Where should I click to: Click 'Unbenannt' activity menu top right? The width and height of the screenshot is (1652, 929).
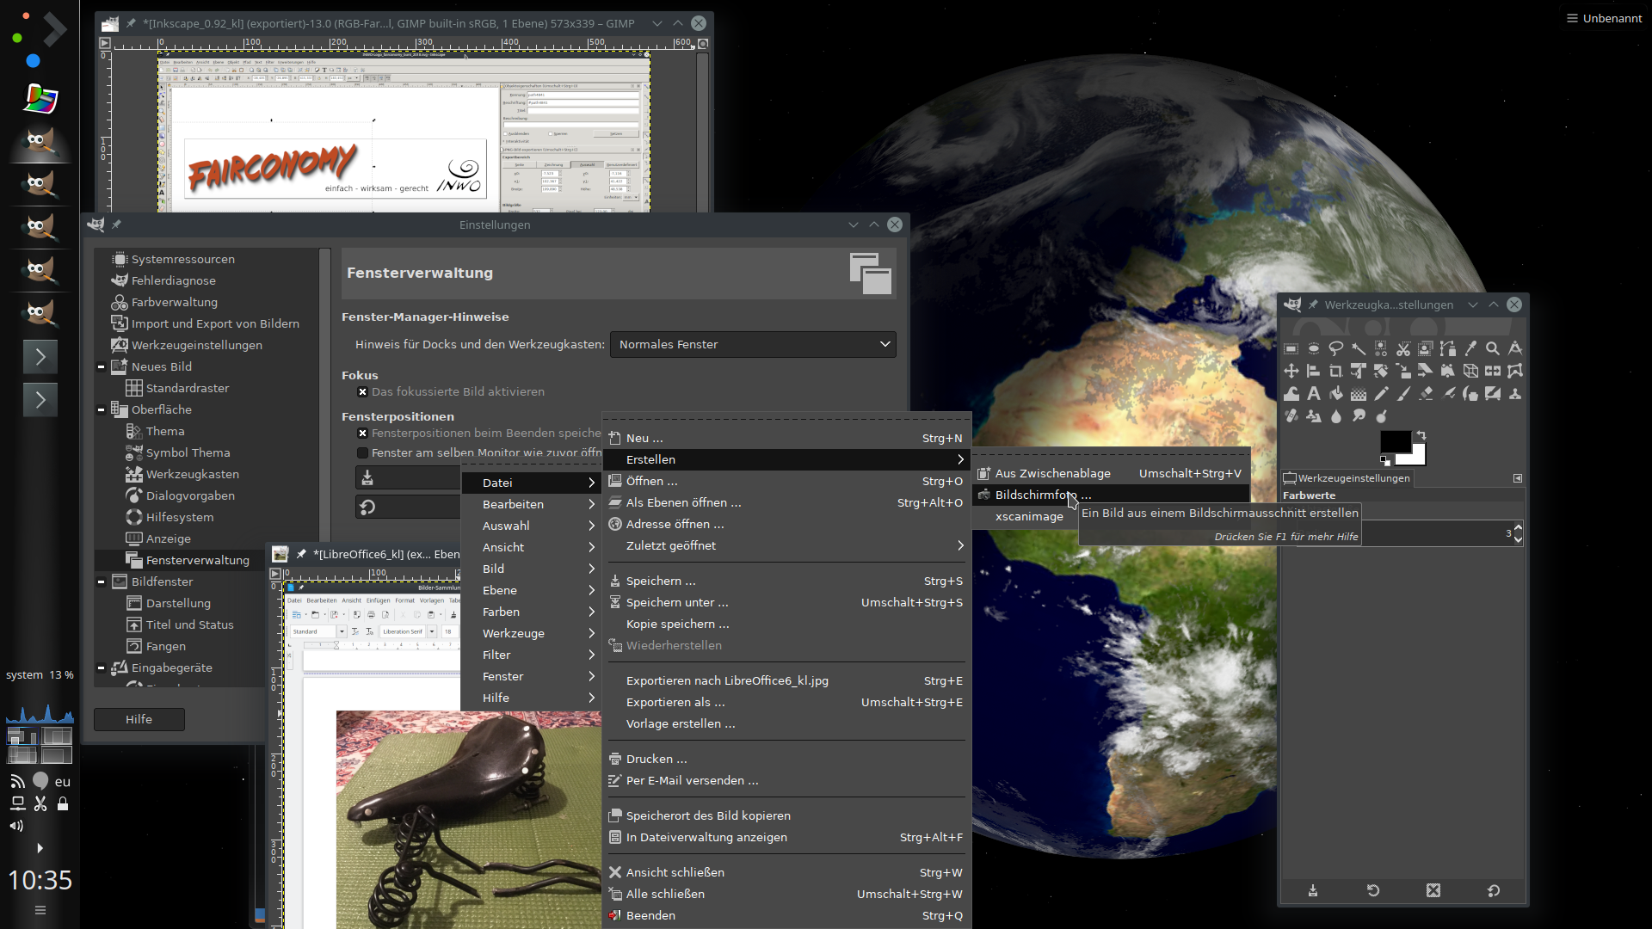point(1605,18)
